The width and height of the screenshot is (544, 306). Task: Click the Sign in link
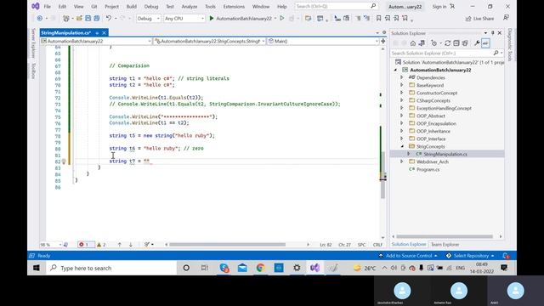click(x=439, y=7)
